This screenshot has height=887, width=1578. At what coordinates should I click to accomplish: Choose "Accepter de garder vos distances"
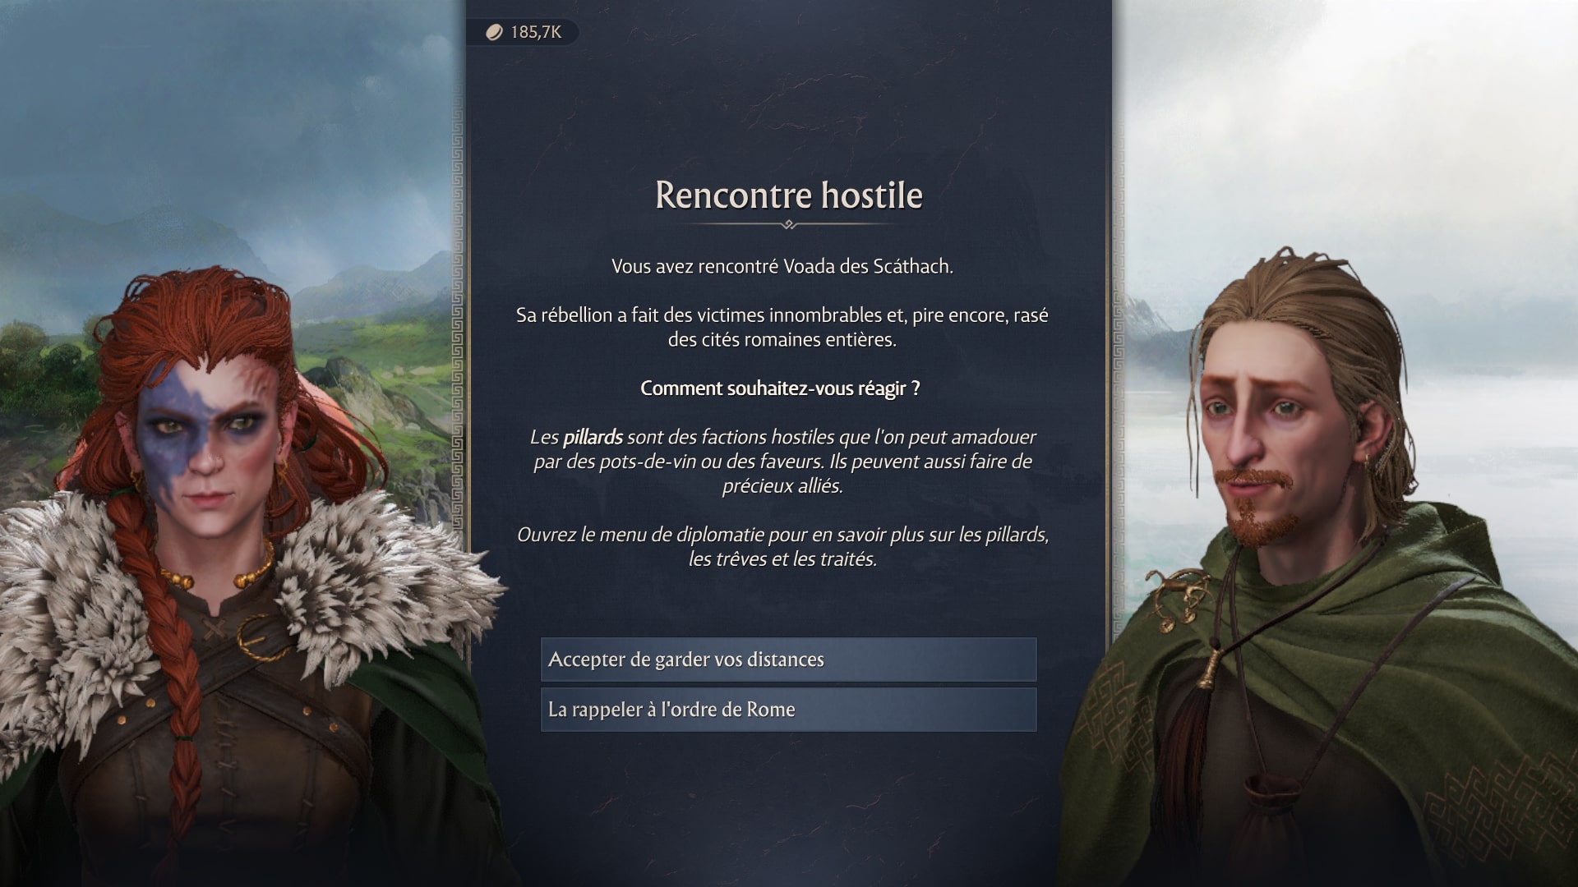[788, 660]
